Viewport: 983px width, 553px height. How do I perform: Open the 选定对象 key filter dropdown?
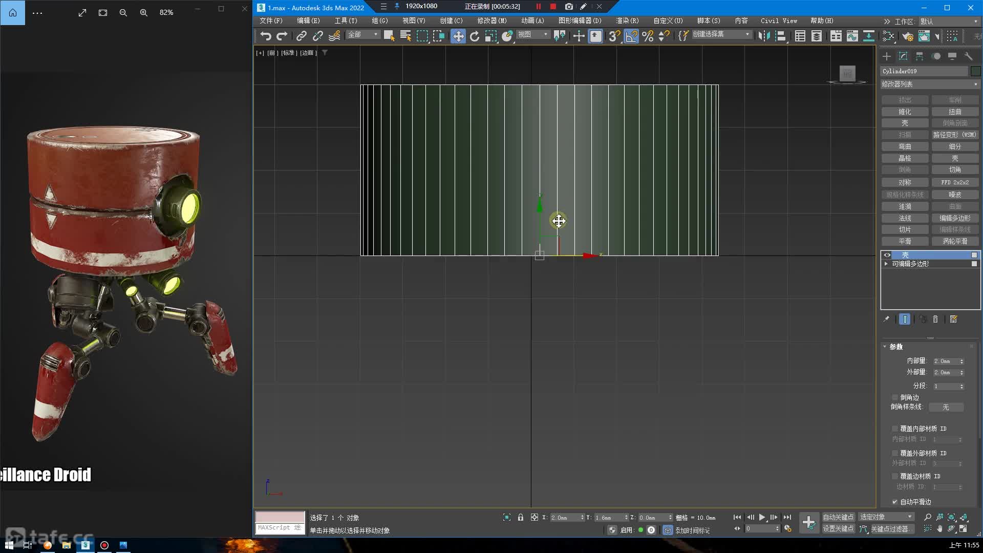(886, 517)
